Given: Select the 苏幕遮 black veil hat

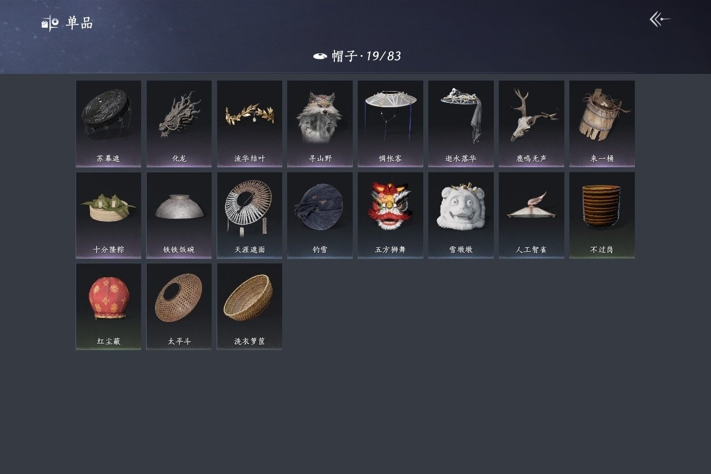Looking at the screenshot, I should [x=108, y=124].
